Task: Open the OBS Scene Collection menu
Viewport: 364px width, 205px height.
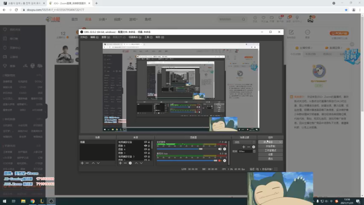Action: click(135, 37)
